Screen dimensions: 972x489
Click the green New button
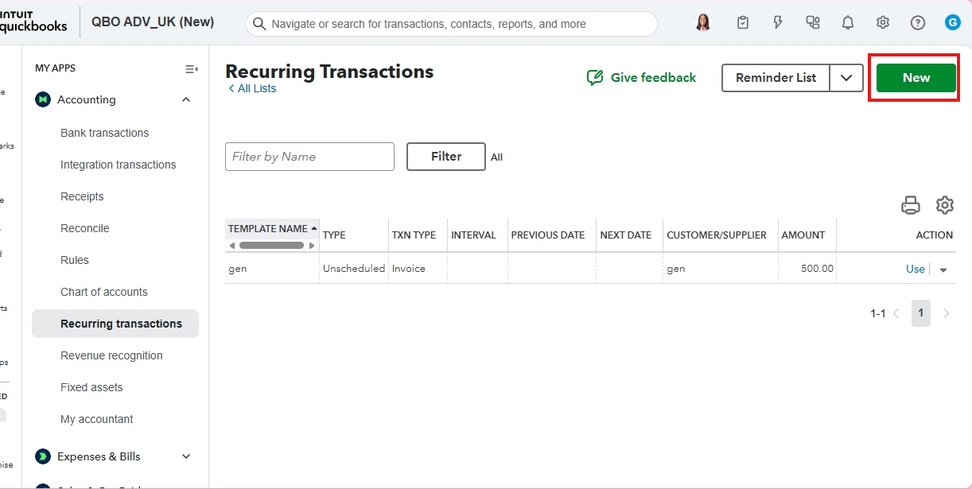pos(916,78)
